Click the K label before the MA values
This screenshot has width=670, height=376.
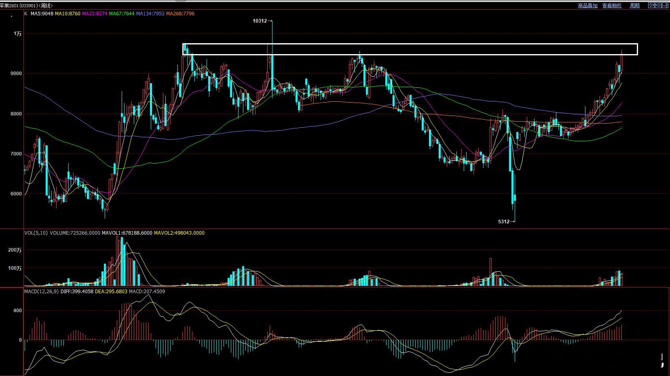26,14
